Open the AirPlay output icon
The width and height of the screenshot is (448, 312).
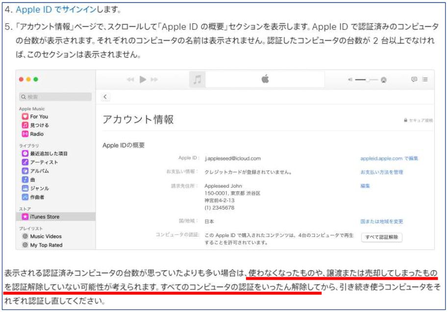tap(384, 80)
